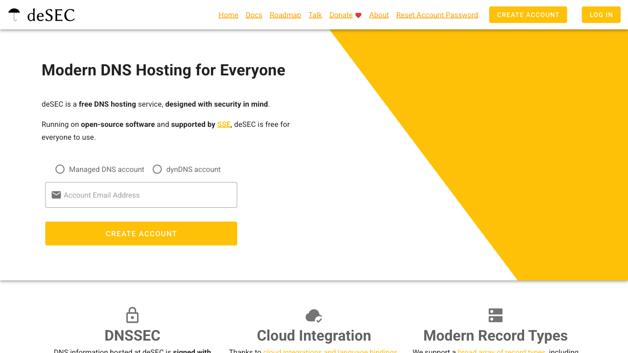Click the envelope icon in email field
628x353 pixels.
click(x=56, y=195)
